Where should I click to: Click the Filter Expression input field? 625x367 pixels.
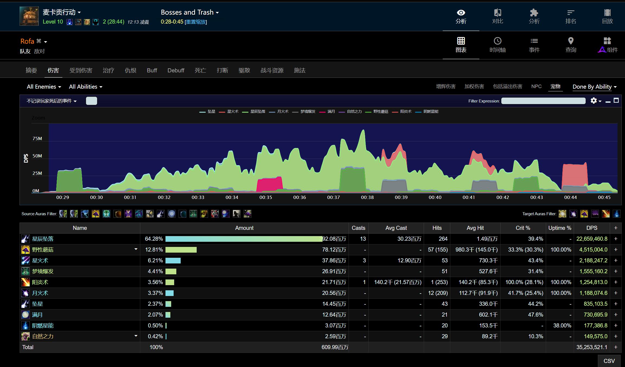[x=543, y=101]
